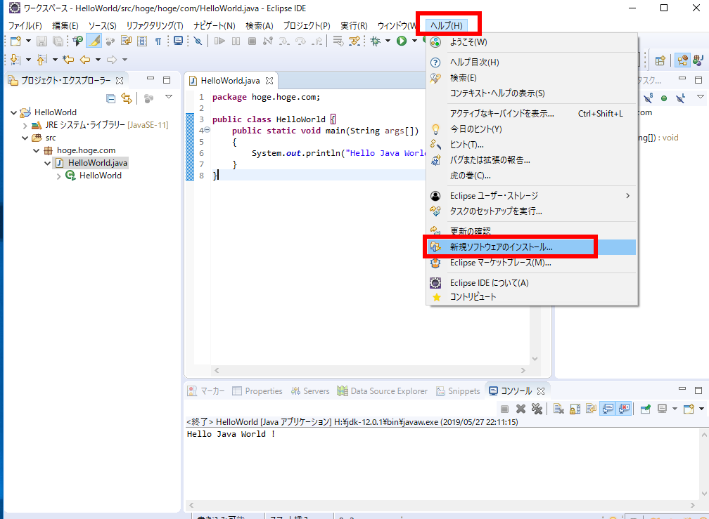The image size is (709, 519).
Task: Click the Open Perspective icon
Action: (660, 60)
